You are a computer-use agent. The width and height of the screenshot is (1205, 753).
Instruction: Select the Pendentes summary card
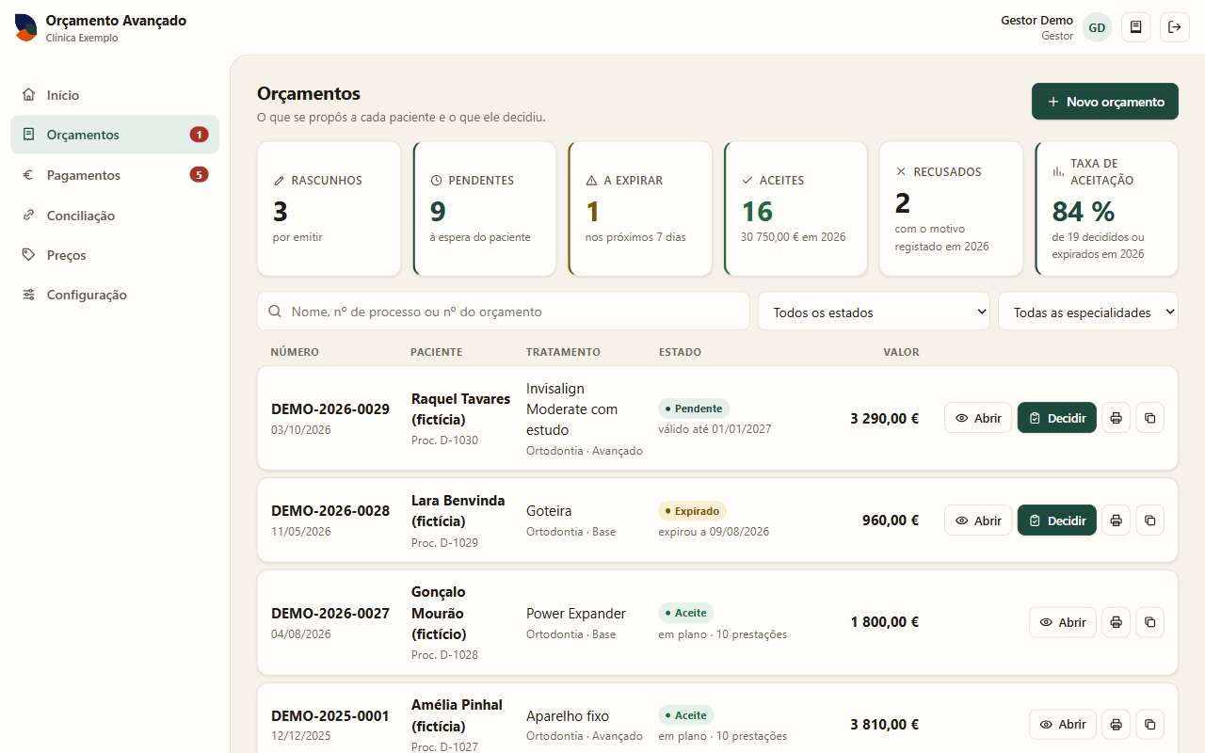[x=485, y=209]
